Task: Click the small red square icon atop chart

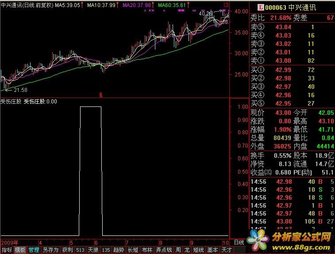Action: point(226,5)
